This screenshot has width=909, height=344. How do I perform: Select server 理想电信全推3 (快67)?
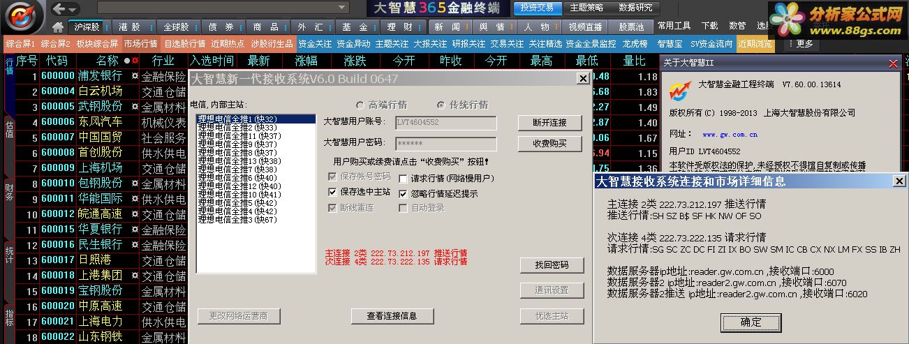coord(237,220)
